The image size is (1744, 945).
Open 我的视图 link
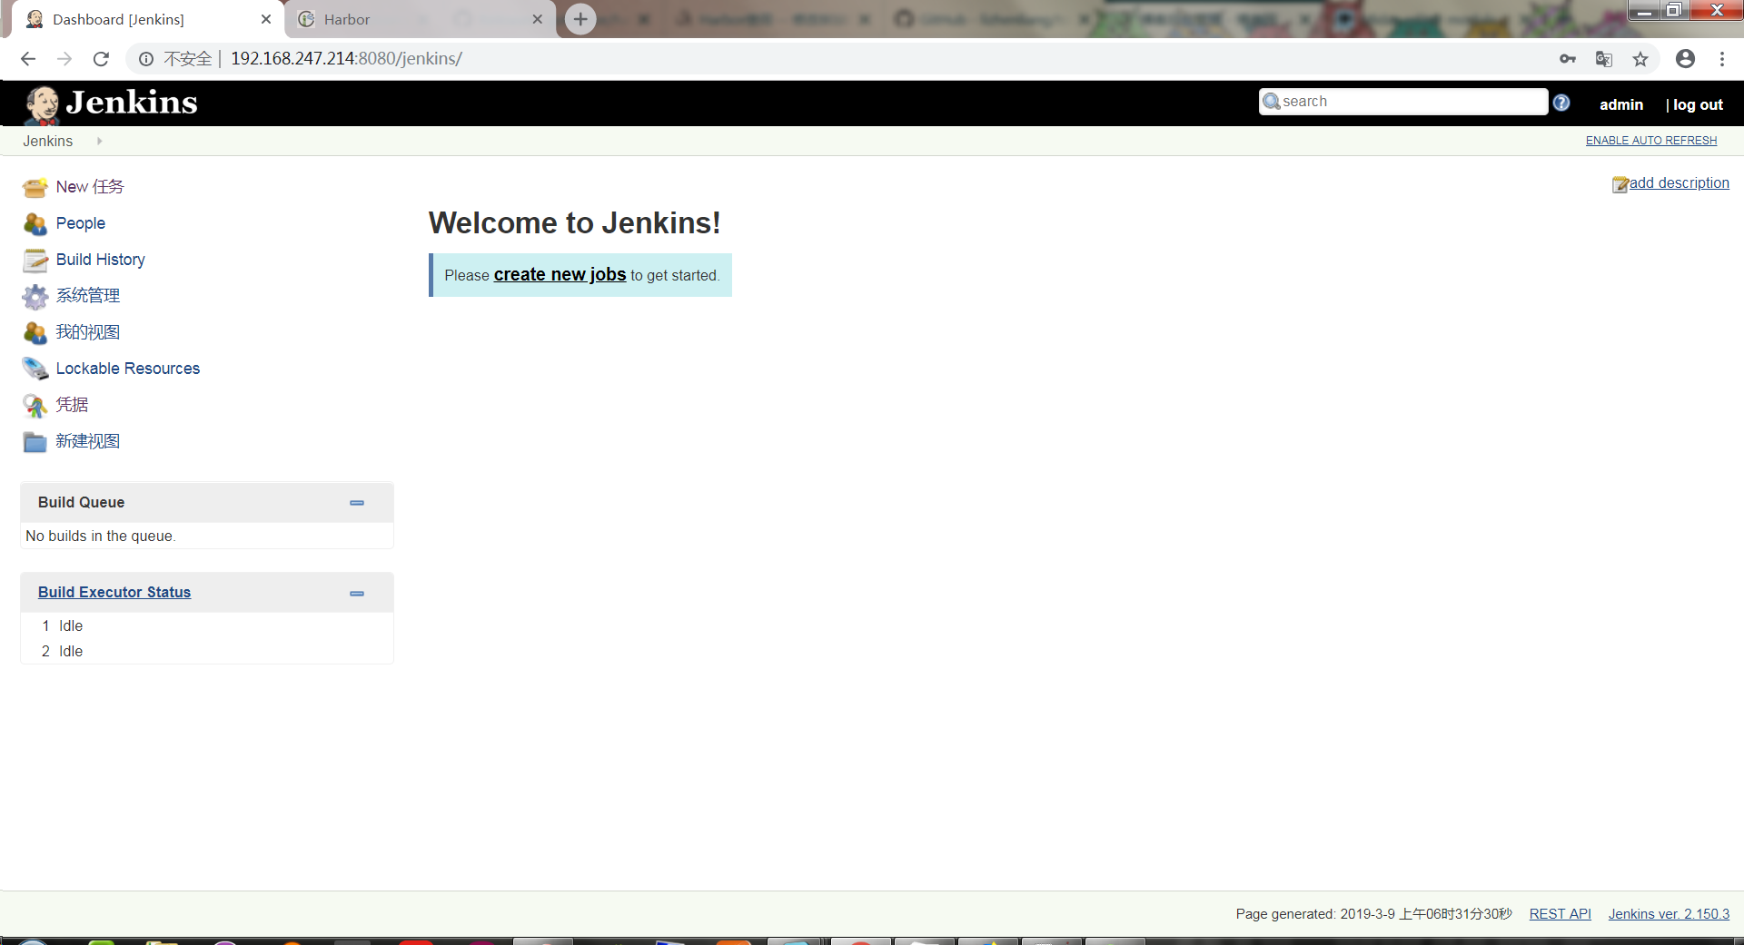[88, 332]
